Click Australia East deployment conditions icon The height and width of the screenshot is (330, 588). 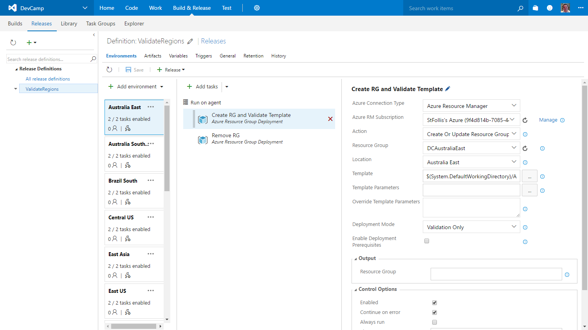pyautogui.click(x=128, y=128)
